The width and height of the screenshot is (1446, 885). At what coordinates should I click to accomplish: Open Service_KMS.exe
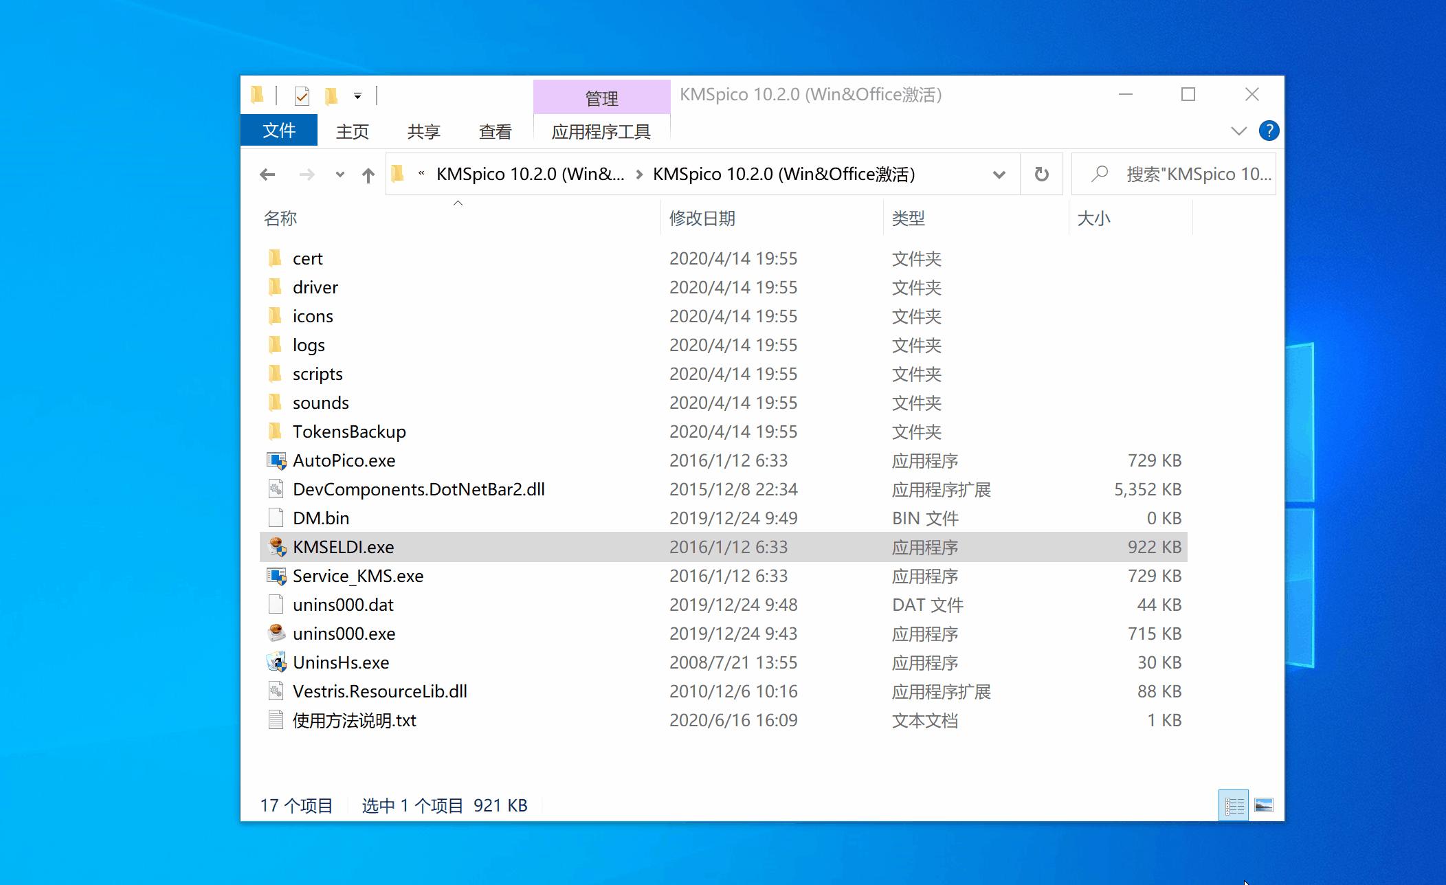[357, 576]
